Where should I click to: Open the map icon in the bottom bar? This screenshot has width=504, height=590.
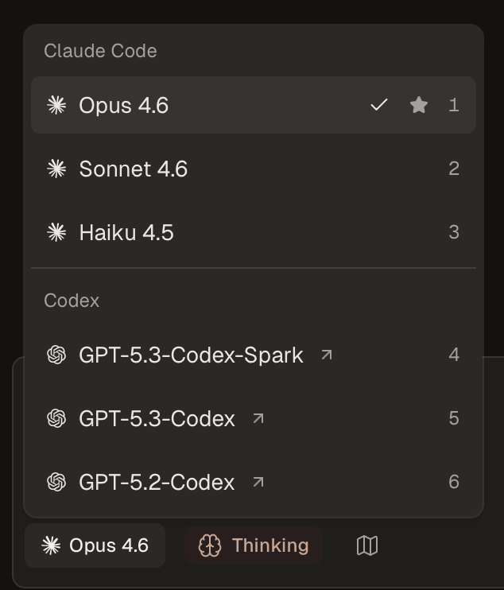click(x=367, y=545)
